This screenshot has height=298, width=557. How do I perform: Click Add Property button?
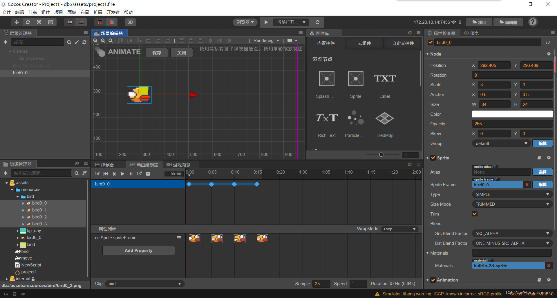[x=139, y=251]
